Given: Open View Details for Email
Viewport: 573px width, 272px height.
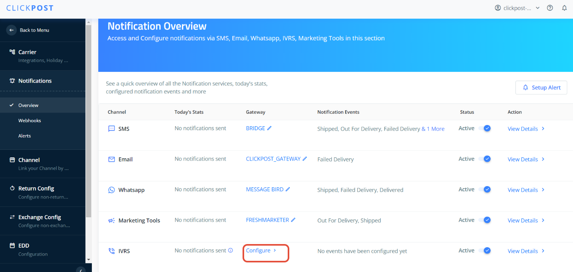Looking at the screenshot, I should coord(523,159).
